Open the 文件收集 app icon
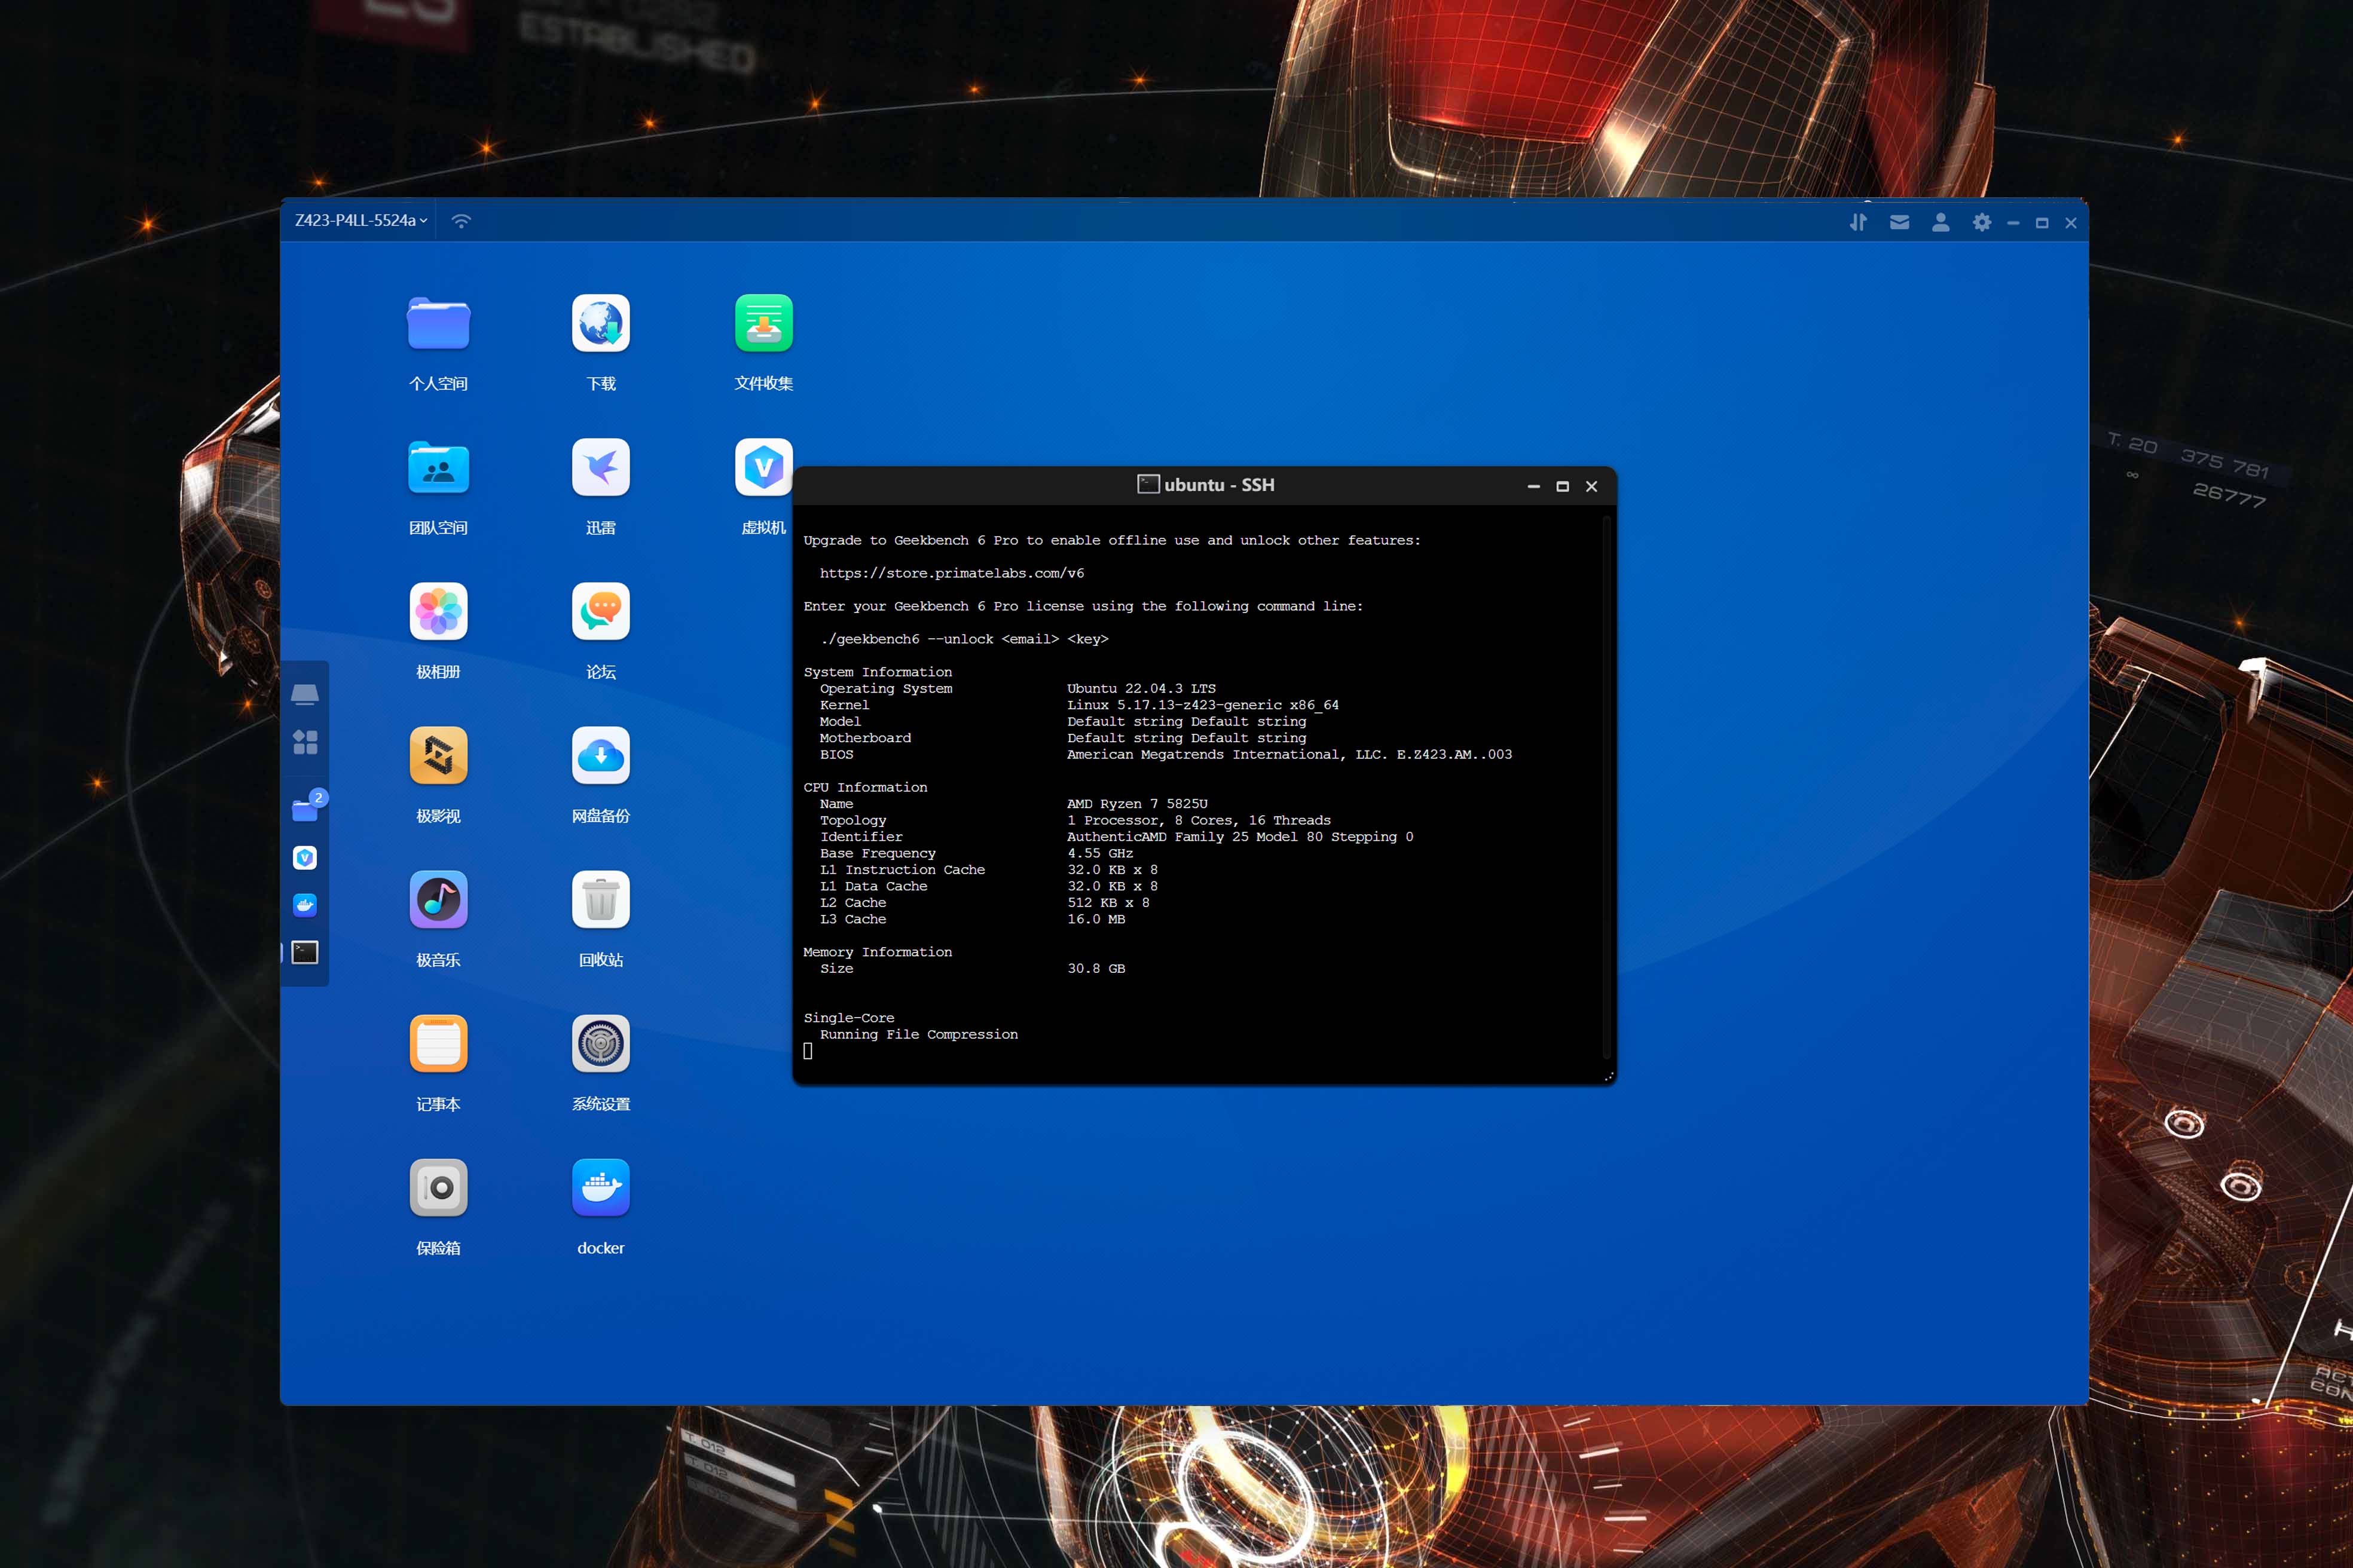 pyautogui.click(x=763, y=323)
